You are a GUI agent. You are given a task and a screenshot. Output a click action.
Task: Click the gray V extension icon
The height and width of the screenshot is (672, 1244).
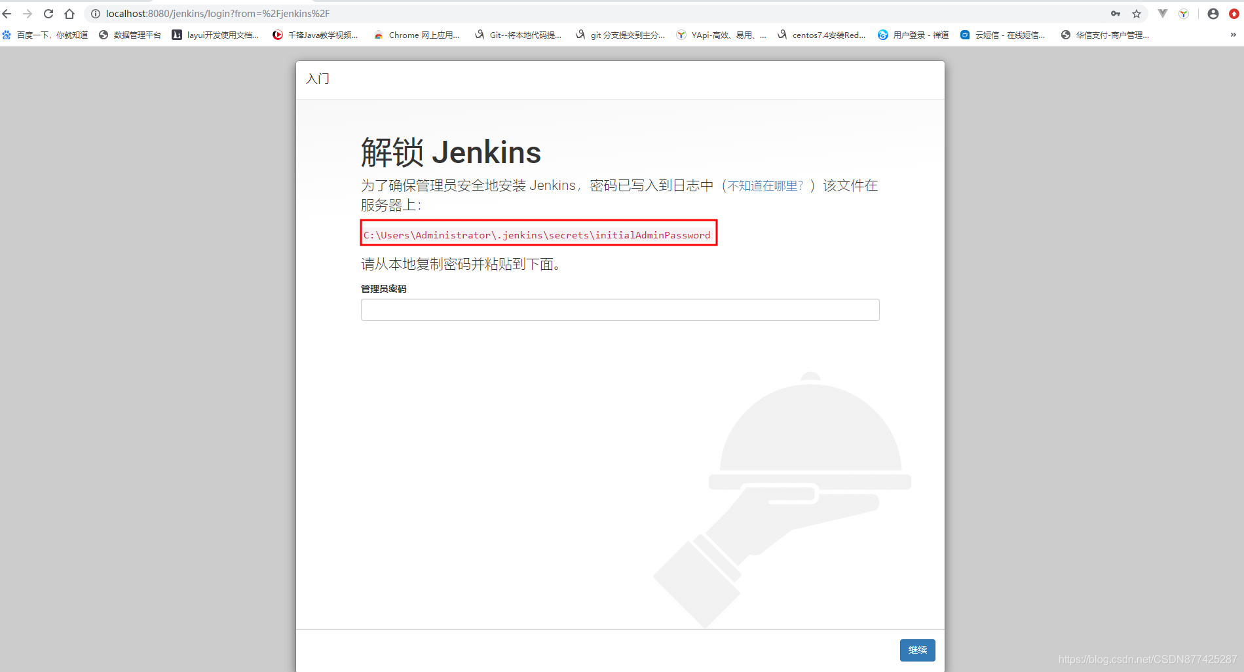pos(1163,14)
